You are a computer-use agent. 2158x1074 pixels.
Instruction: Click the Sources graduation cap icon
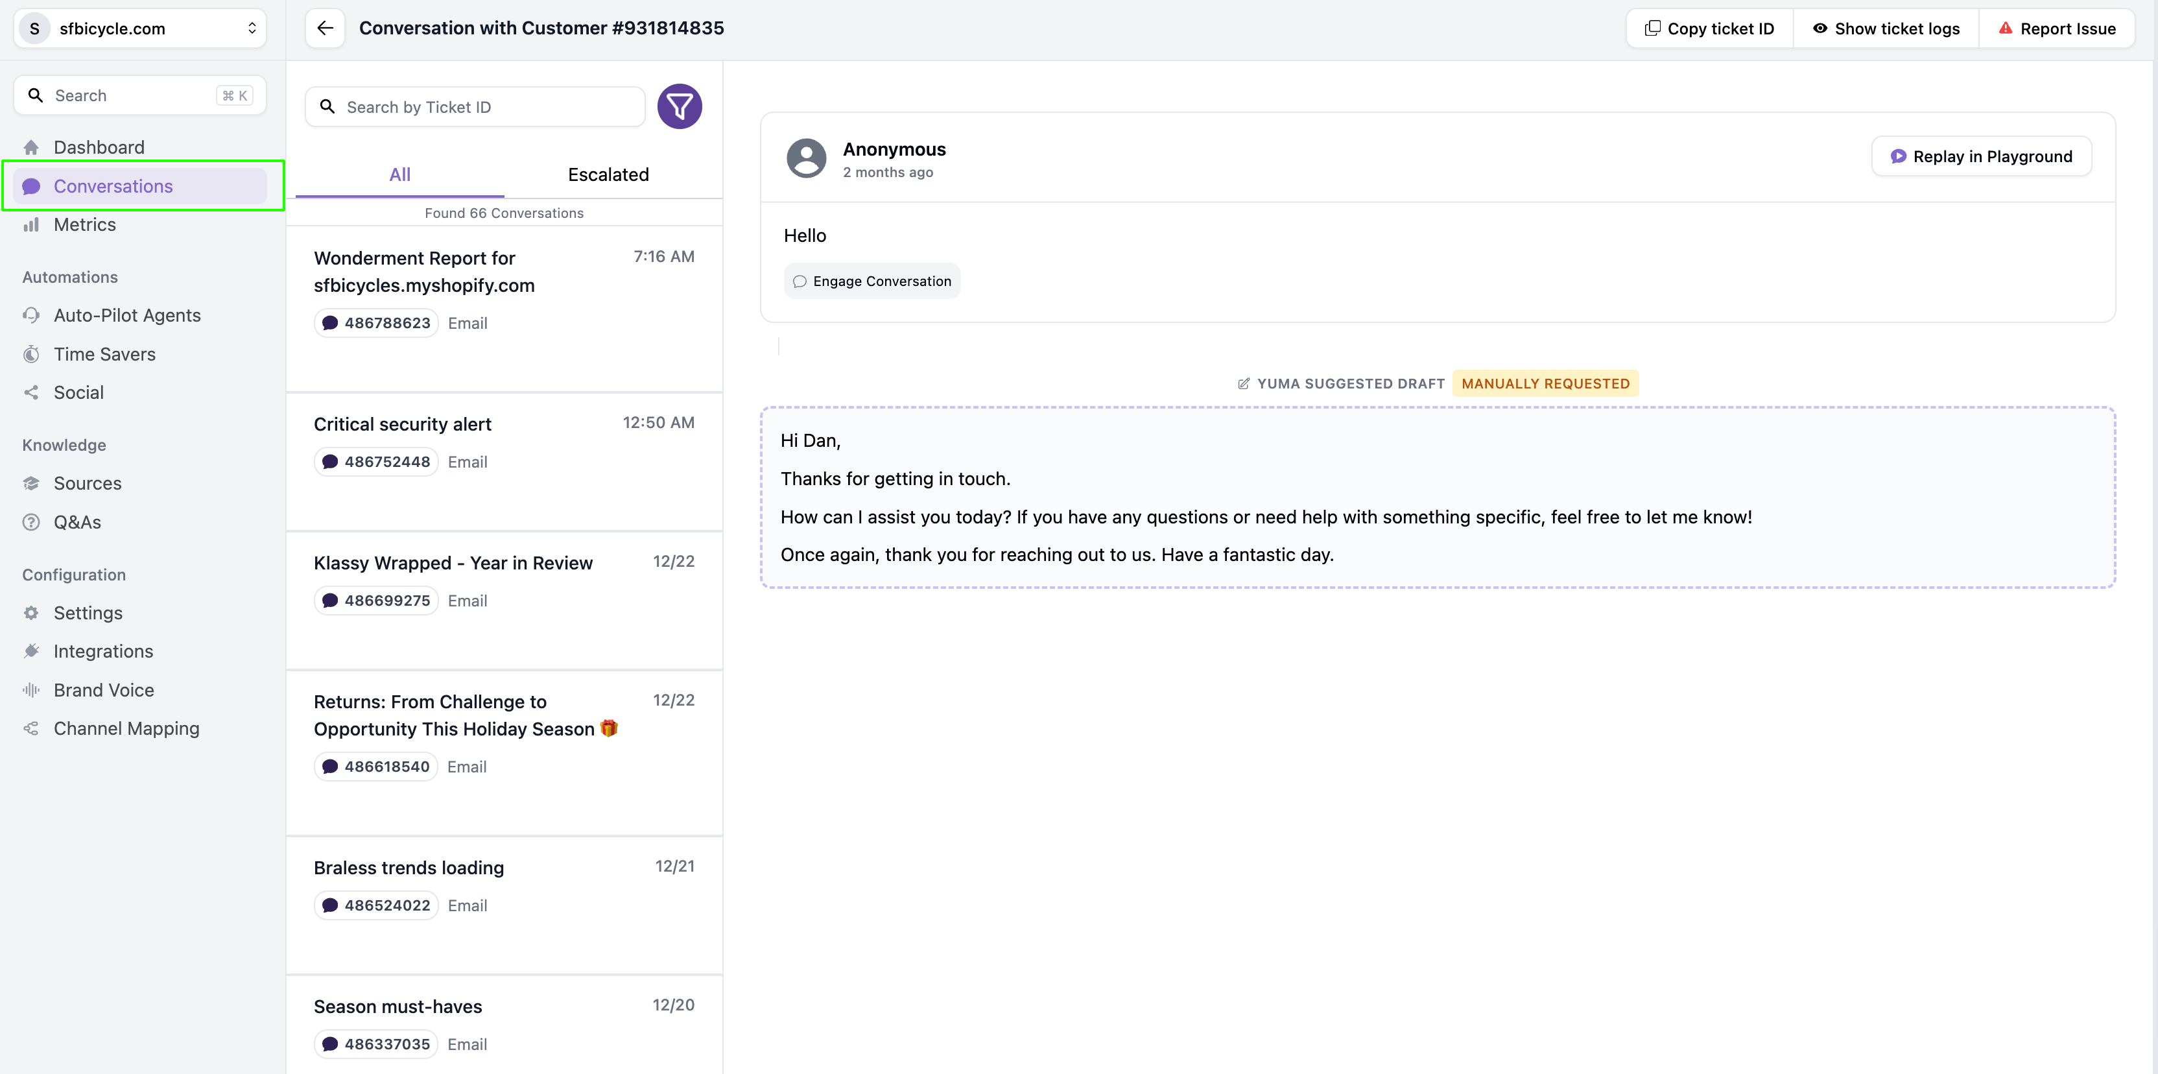(31, 483)
